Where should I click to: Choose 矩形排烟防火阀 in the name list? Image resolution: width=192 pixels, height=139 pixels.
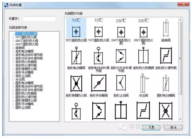(x=26, y=69)
